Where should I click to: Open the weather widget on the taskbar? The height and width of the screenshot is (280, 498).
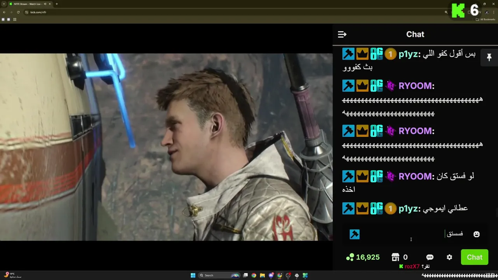tap(12, 275)
